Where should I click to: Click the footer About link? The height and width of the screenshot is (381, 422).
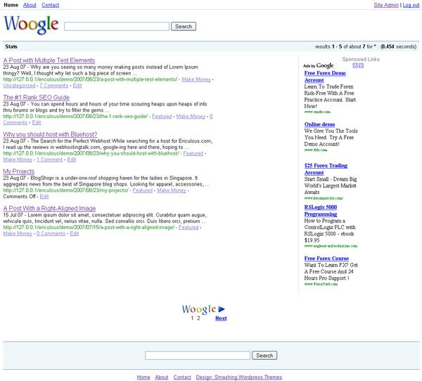pyautogui.click(x=162, y=377)
